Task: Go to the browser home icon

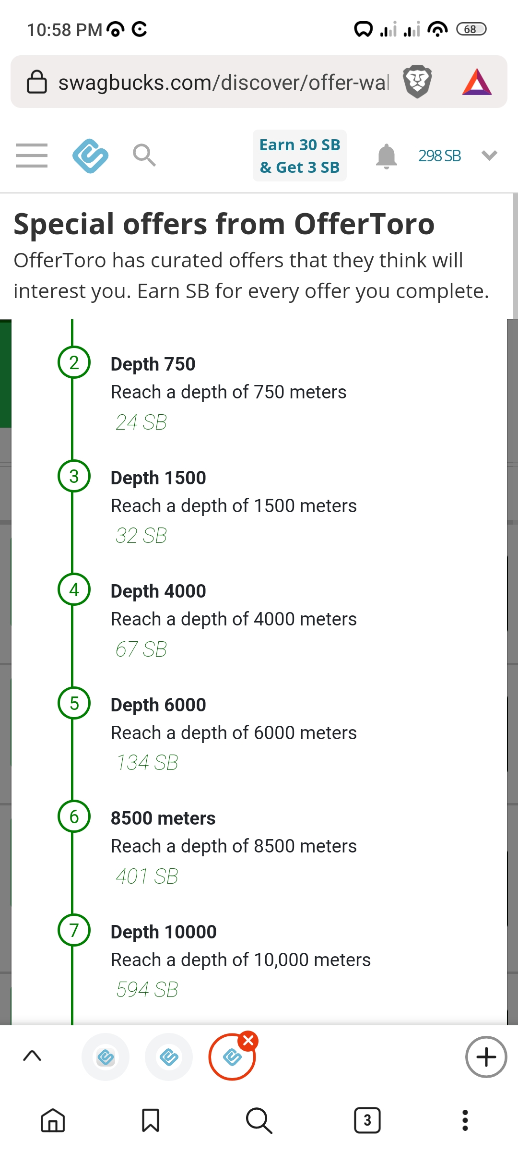Action: pyautogui.click(x=53, y=1120)
